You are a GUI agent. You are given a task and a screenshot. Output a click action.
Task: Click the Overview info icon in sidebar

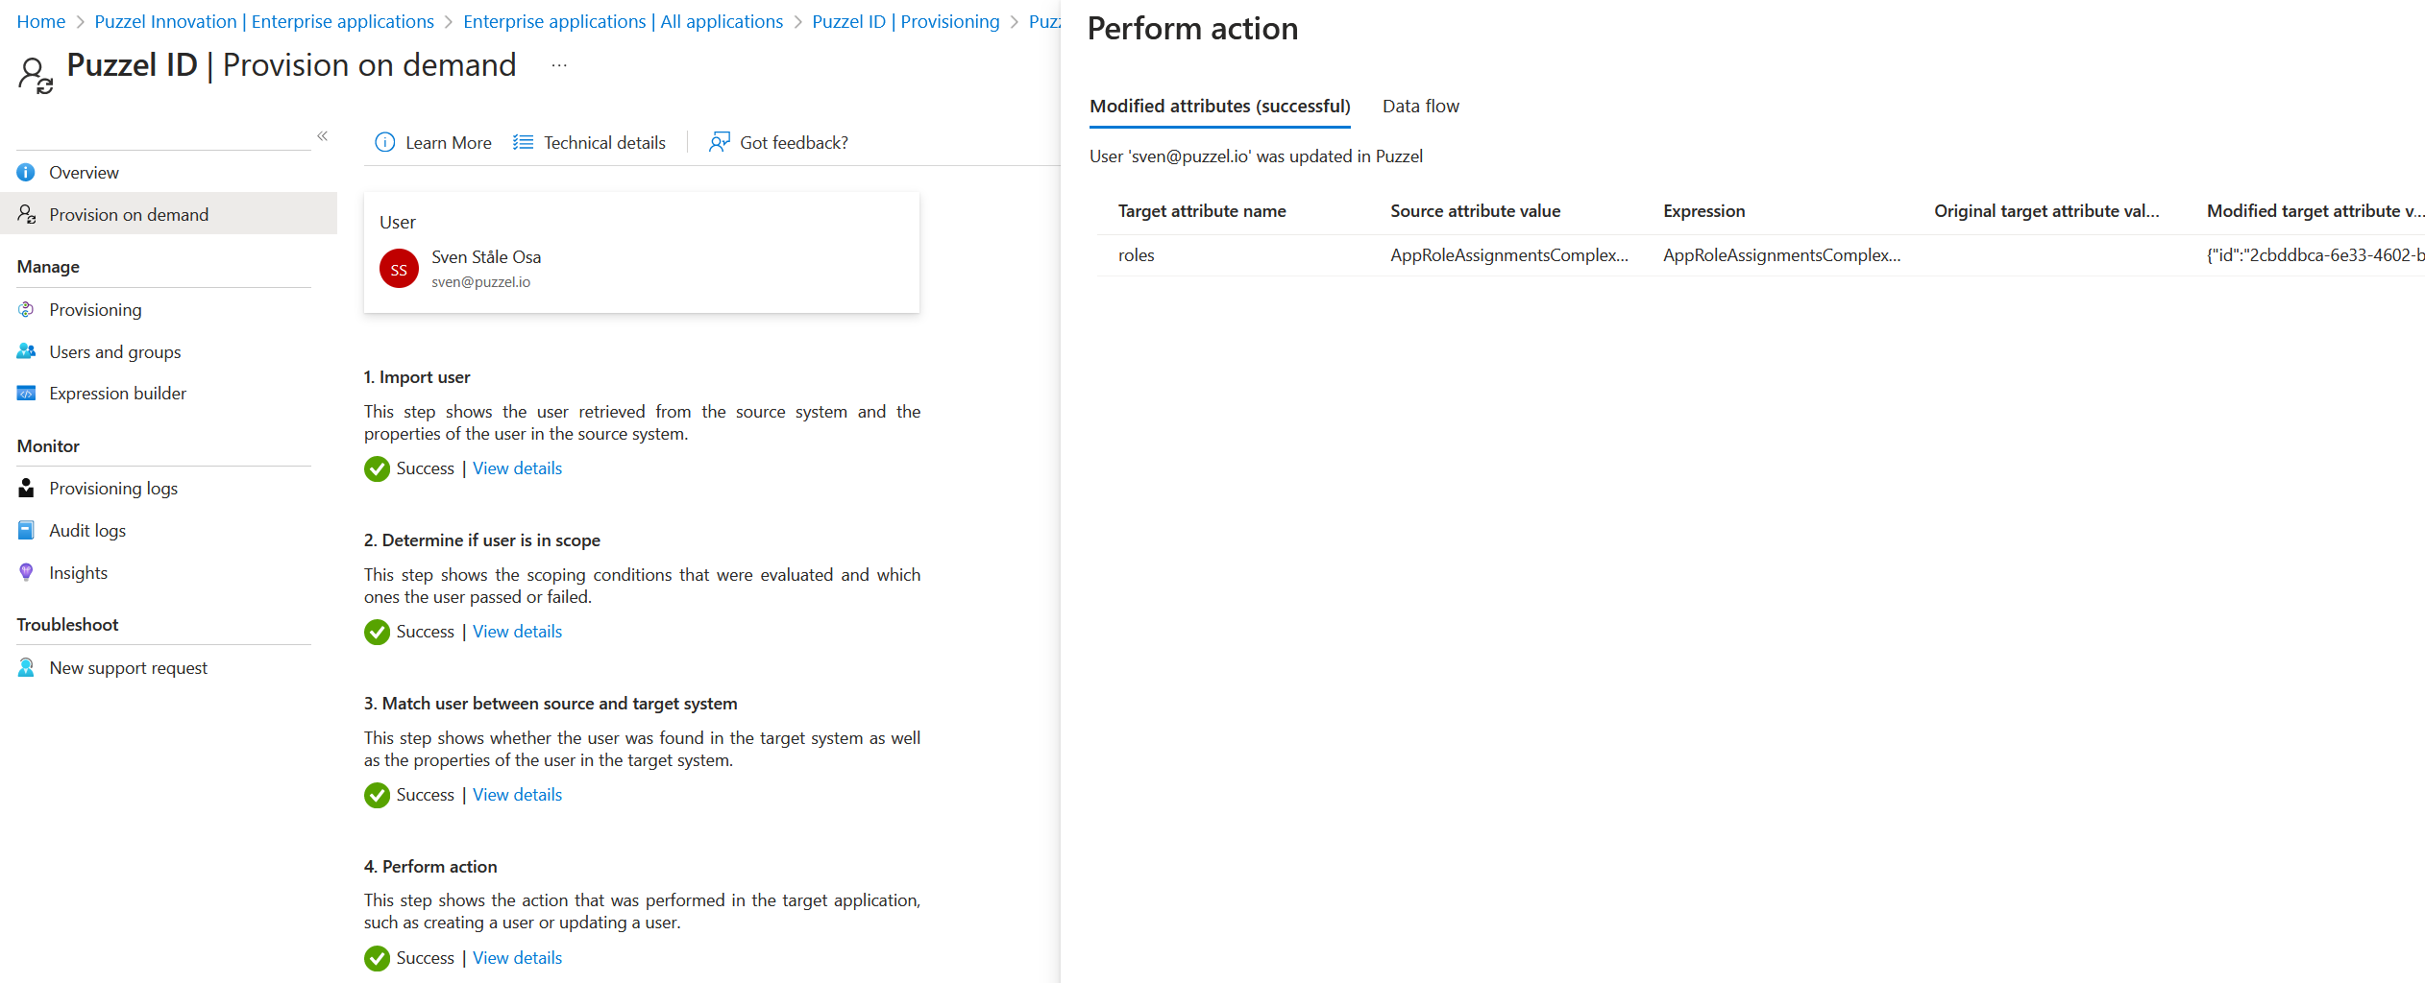pos(26,173)
